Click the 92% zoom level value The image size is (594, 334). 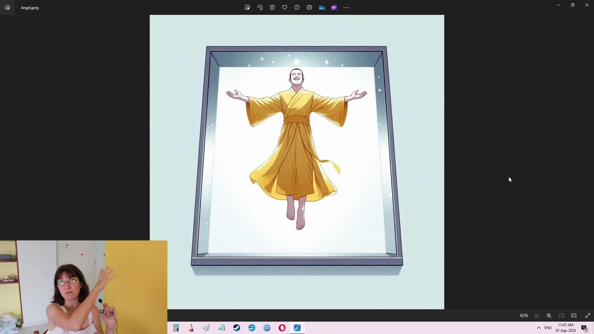coord(524,315)
